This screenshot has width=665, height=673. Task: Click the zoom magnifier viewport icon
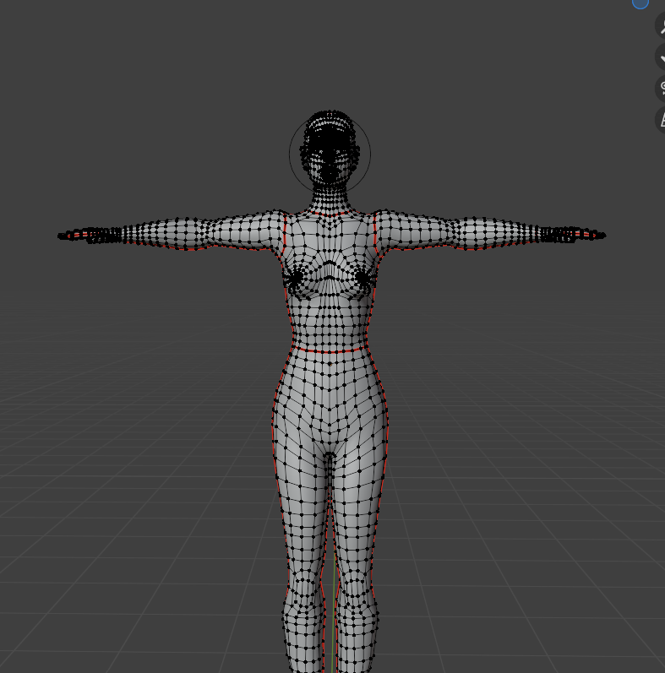tap(661, 25)
